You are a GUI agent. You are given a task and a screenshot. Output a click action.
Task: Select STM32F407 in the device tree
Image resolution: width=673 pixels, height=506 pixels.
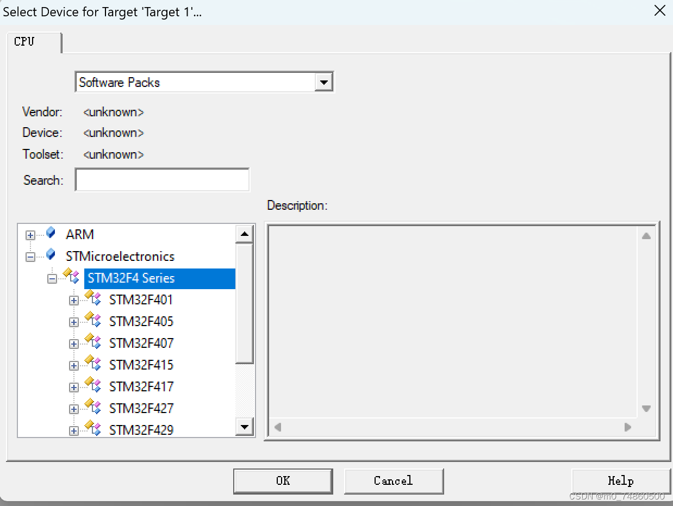click(x=141, y=343)
